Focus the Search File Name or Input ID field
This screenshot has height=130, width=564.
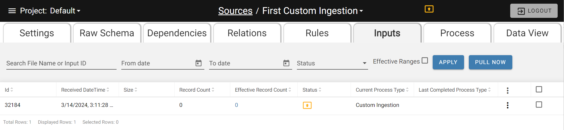coord(61,63)
